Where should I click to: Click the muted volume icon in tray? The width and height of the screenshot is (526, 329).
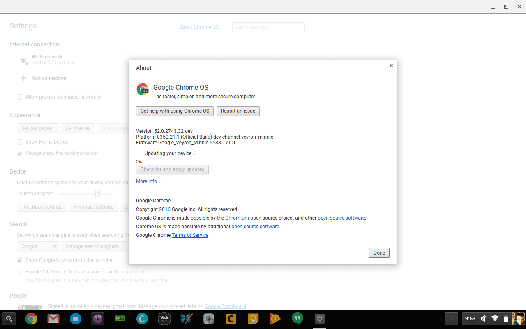(484, 319)
